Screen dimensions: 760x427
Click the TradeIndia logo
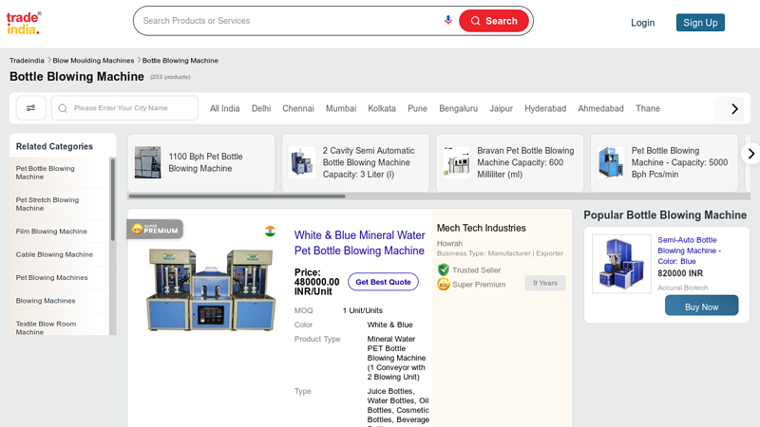[24, 23]
